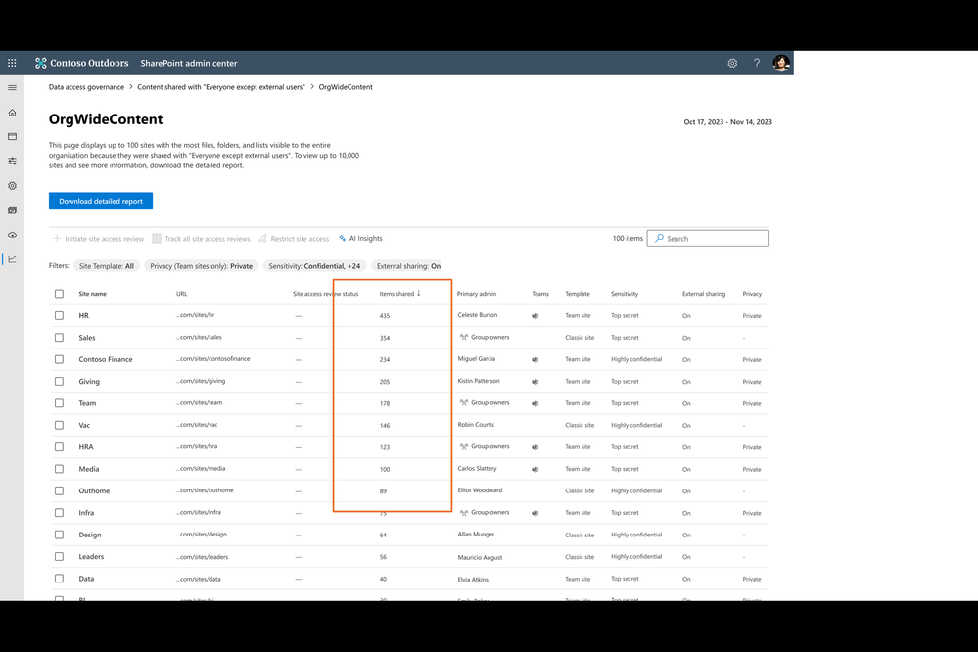Open the Policies sliders icon in the sidebar
The height and width of the screenshot is (652, 978).
(x=12, y=161)
